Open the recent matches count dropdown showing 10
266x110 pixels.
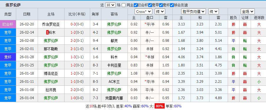pyautogui.click(x=110, y=5)
